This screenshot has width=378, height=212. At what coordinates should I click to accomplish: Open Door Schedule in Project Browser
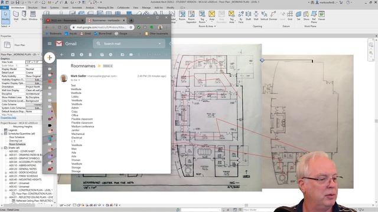click(x=17, y=137)
